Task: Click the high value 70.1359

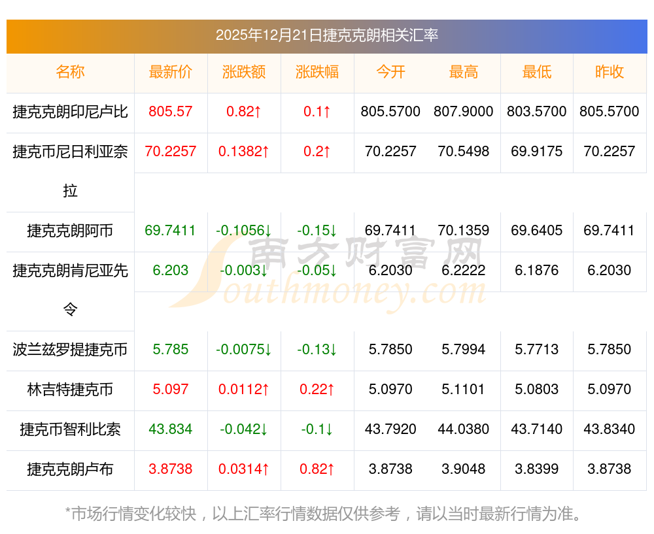Action: click(464, 231)
